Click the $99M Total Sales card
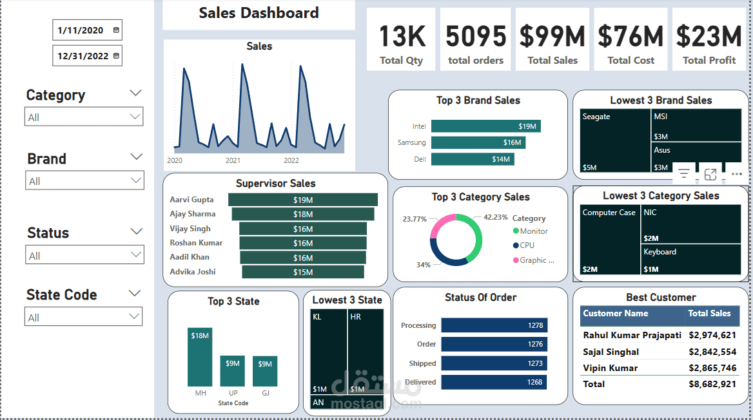The image size is (753, 420). coord(553,39)
